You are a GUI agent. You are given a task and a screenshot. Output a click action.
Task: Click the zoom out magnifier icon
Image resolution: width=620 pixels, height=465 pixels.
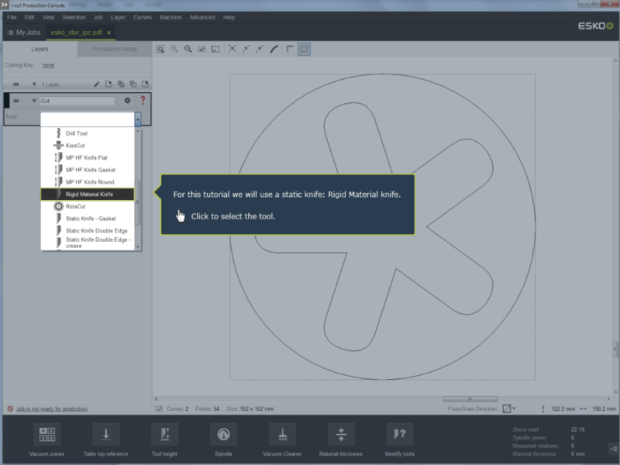pos(188,49)
